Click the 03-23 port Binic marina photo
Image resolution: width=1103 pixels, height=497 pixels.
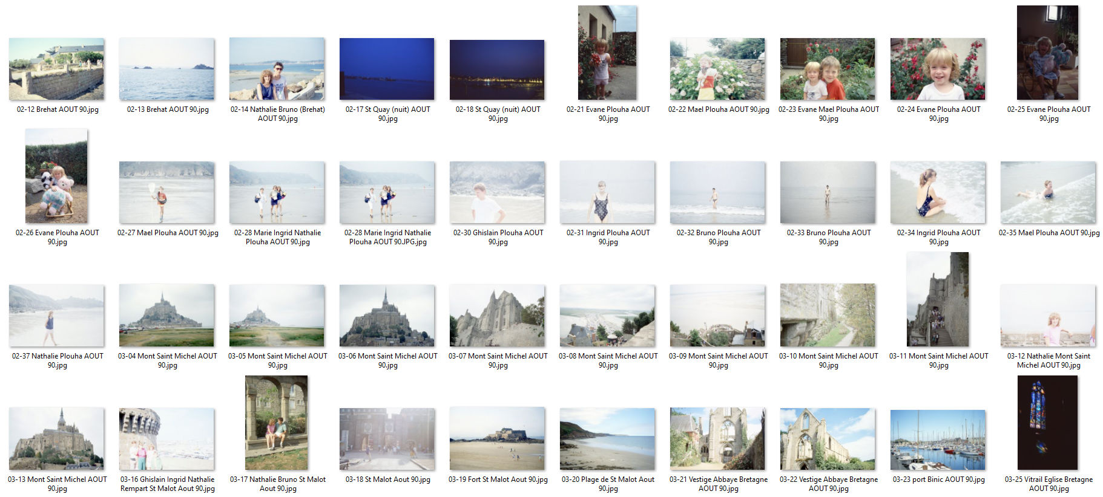[x=938, y=439]
